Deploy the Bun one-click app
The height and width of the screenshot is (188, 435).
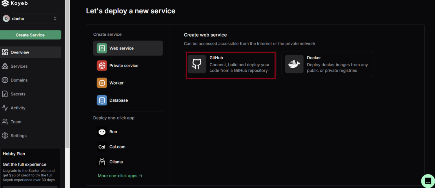tap(128, 132)
